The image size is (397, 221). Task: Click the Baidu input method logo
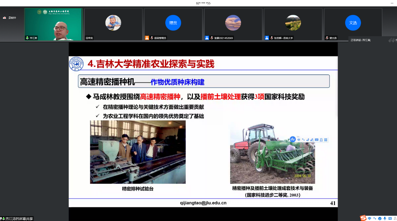[x=292, y=139]
